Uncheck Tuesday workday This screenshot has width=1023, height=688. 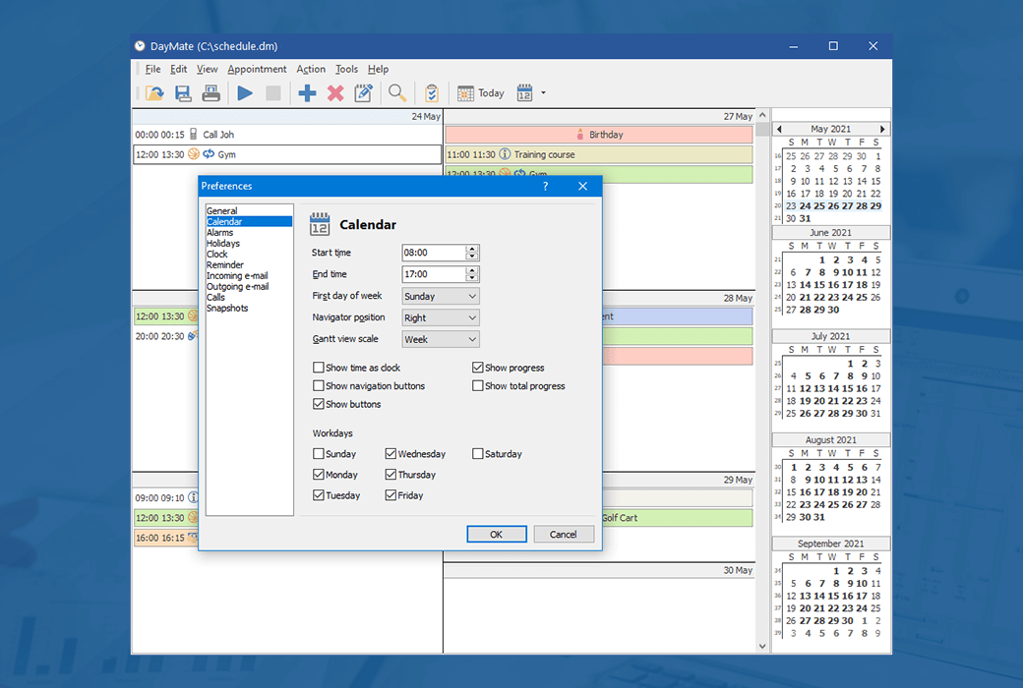click(x=319, y=495)
